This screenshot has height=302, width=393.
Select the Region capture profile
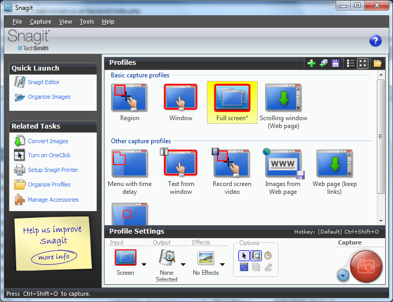click(129, 102)
